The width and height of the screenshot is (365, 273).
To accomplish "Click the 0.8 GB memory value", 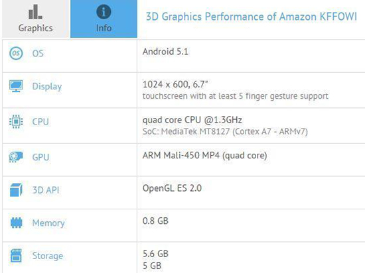I will click(x=155, y=221).
